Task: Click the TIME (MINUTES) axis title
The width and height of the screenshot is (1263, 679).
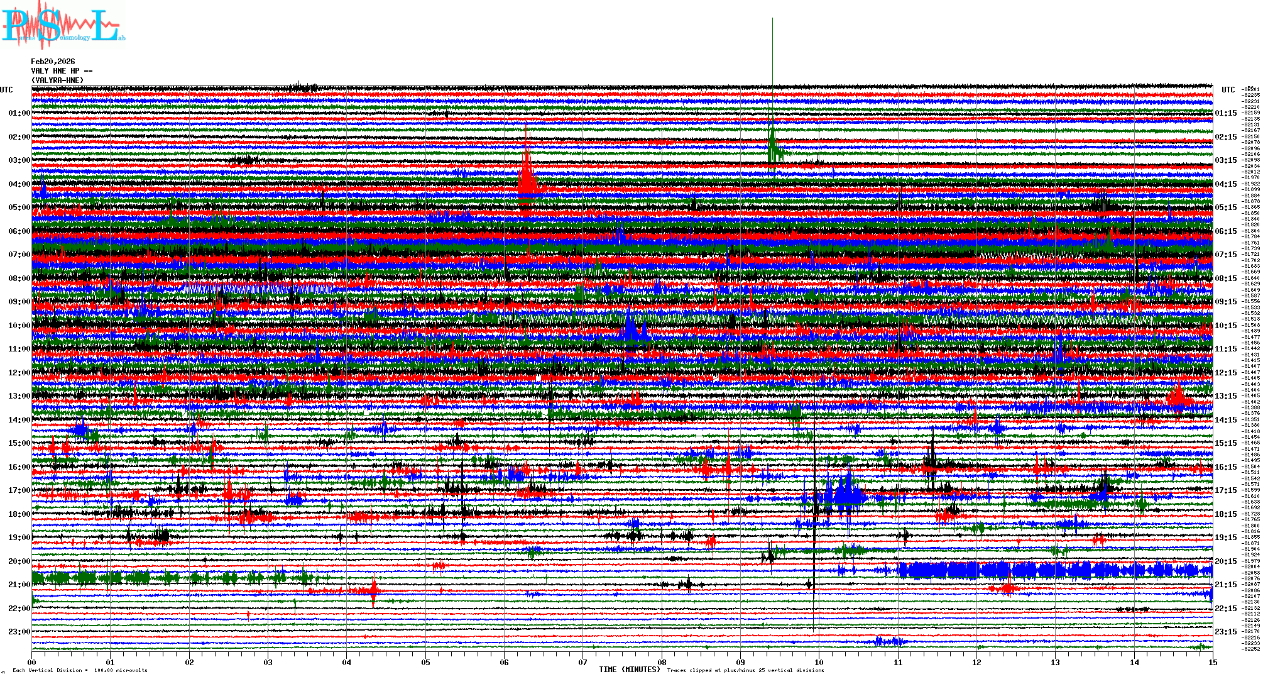Action: [630, 670]
